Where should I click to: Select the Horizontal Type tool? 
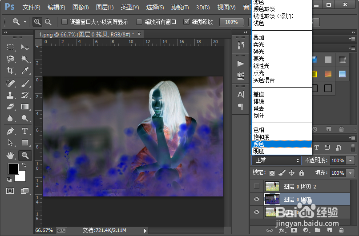click(25, 131)
